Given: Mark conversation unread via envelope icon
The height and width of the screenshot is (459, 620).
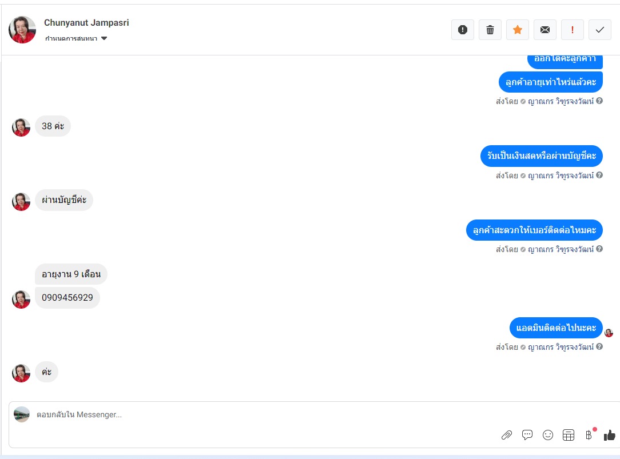Looking at the screenshot, I should pos(545,30).
